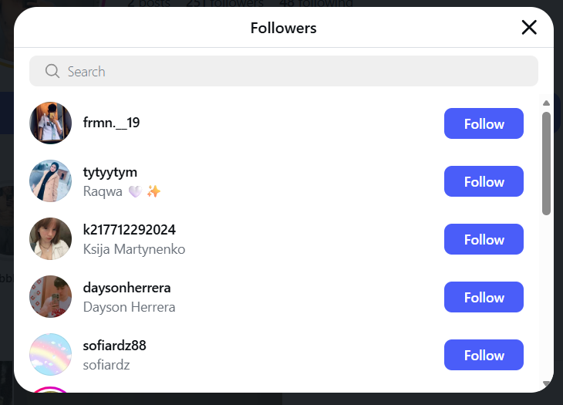Open k217712292024 avatar

tap(51, 239)
